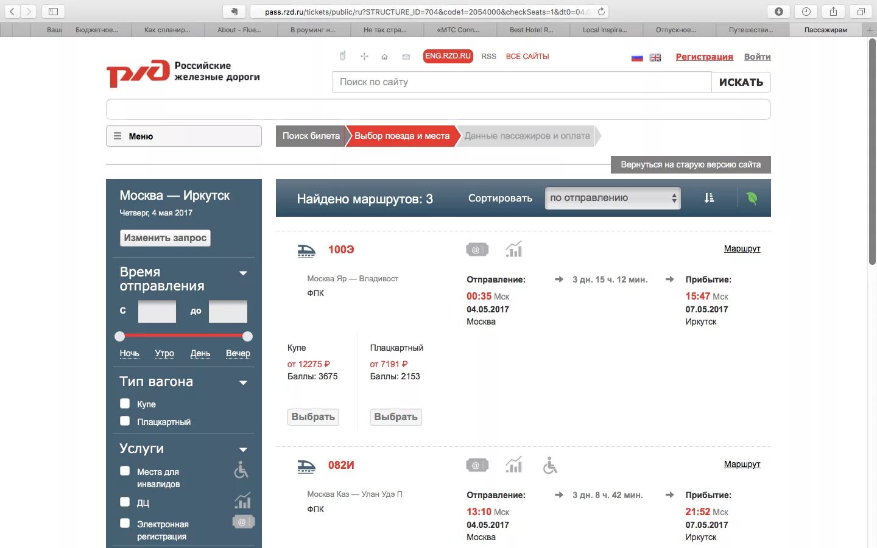
Task: Enable the Купе wagon type checkbox
Action: (x=125, y=403)
